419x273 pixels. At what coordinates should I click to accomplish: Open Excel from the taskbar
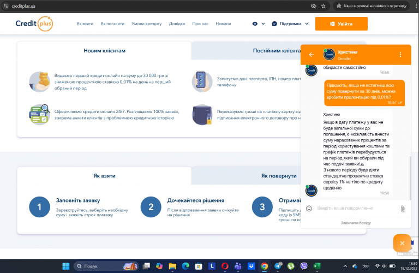[317, 266]
